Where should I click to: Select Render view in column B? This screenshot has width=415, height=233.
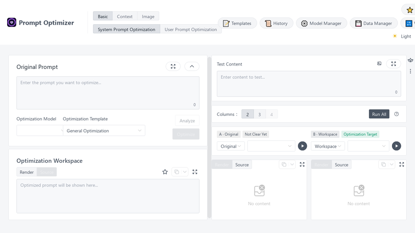click(321, 164)
